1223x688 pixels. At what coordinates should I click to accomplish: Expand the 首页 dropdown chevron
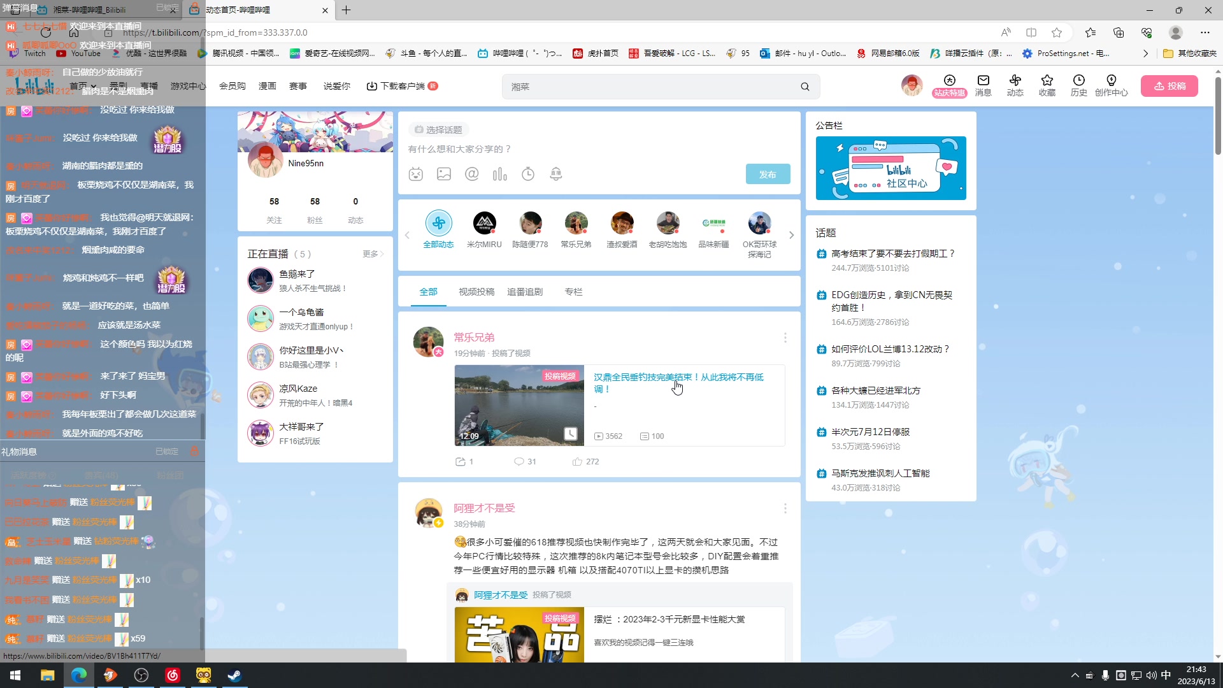(94, 86)
